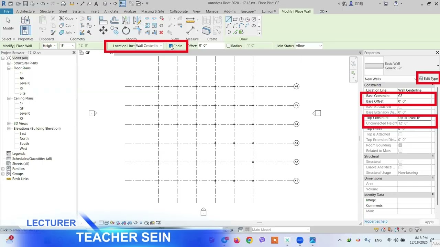Enable the Radius checkbox
Screen dimensions: 440x247
228,46
